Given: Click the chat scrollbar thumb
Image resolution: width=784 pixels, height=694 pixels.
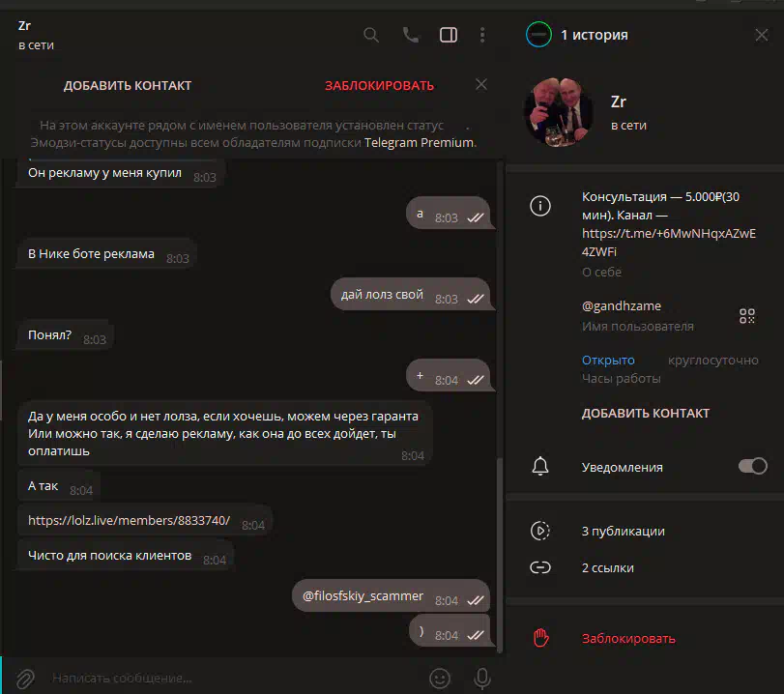Looking at the screenshot, I should tap(500, 555).
